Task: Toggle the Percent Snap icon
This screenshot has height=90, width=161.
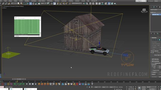Action: (x=64, y=3)
